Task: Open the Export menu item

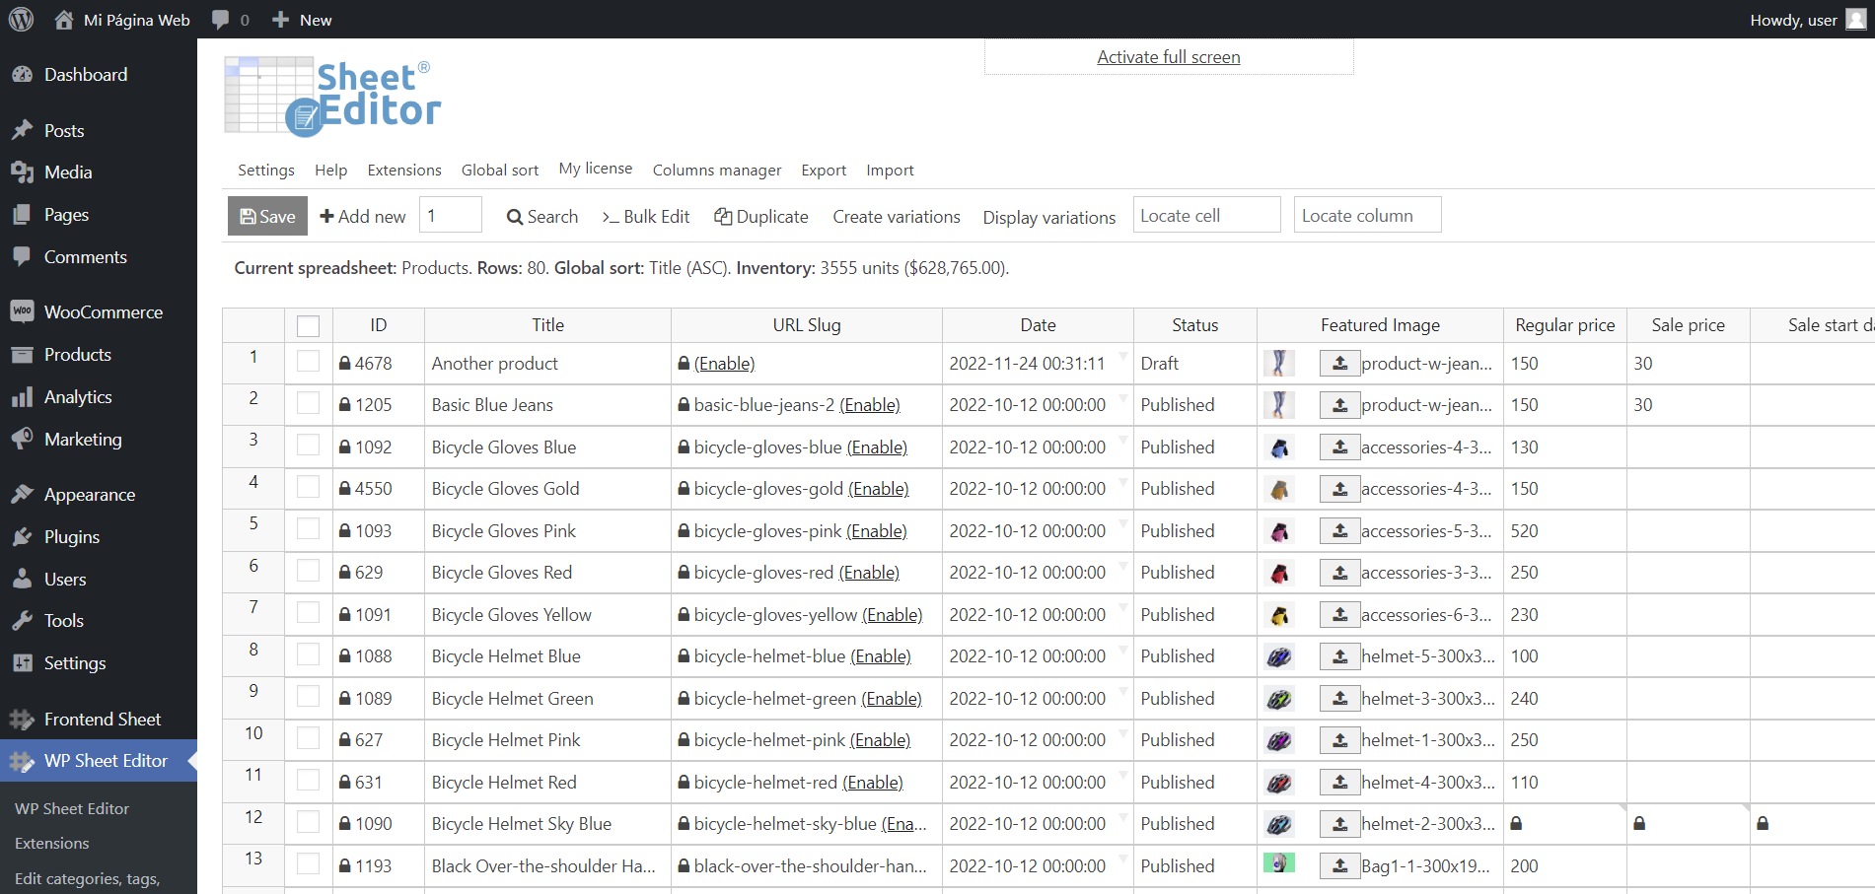Action: click(x=824, y=171)
